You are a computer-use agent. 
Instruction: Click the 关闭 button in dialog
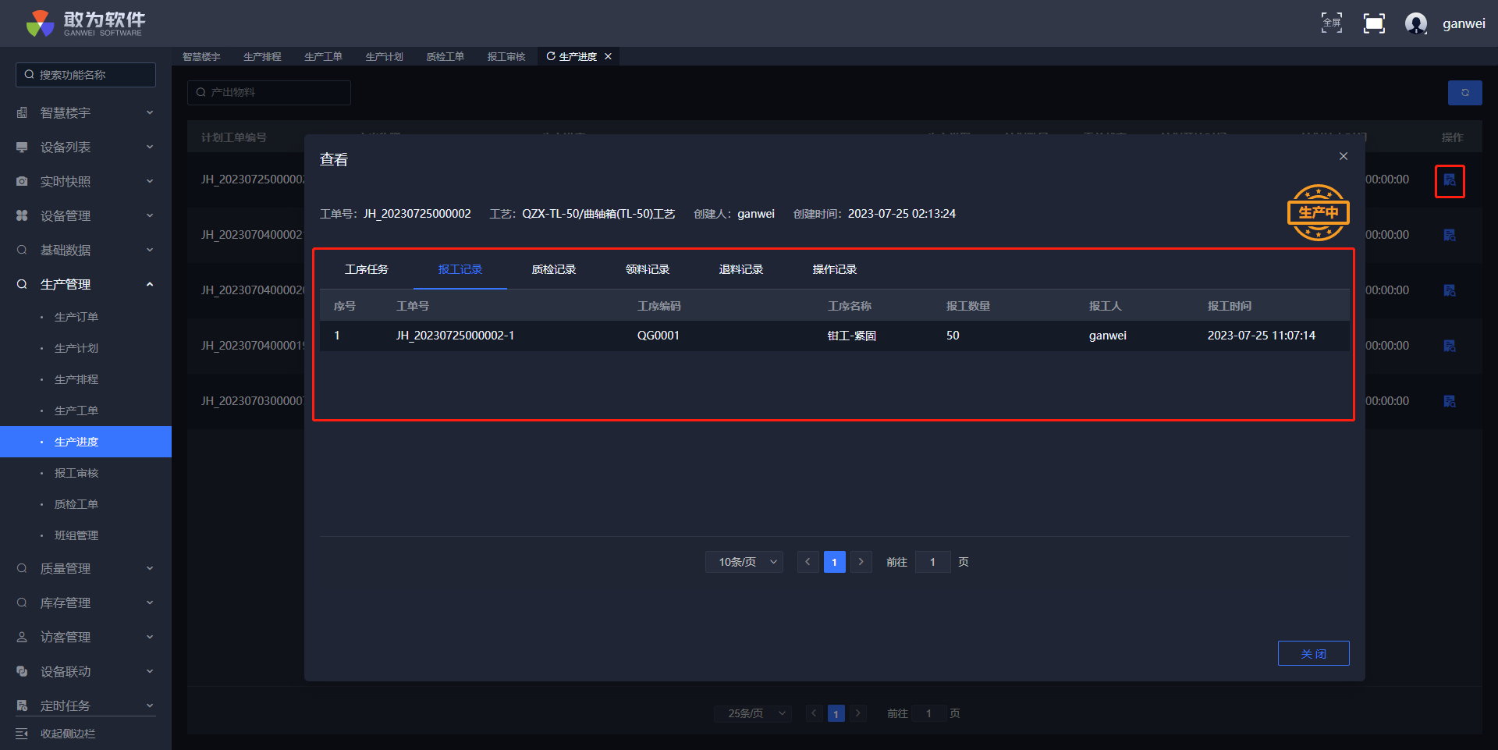[x=1313, y=653]
